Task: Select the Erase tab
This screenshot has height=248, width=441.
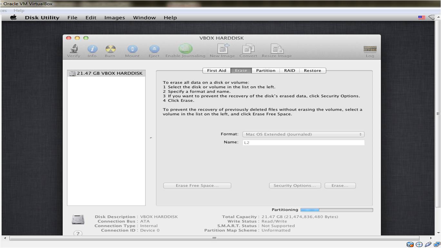Action: pos(241,71)
